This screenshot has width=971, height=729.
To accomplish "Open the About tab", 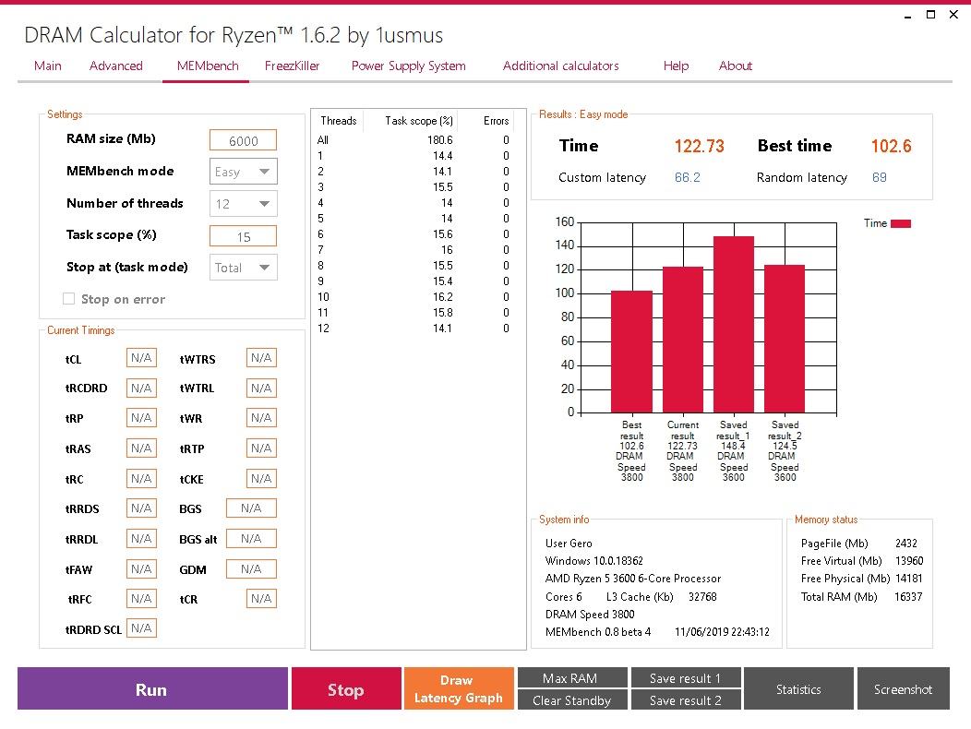I will (735, 66).
